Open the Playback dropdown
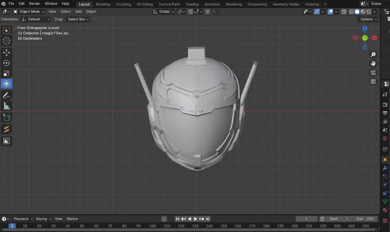This screenshot has height=232, width=390. pos(23,219)
